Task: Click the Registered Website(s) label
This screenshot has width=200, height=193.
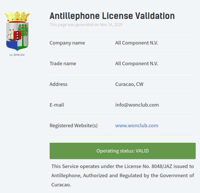Action: (73, 126)
